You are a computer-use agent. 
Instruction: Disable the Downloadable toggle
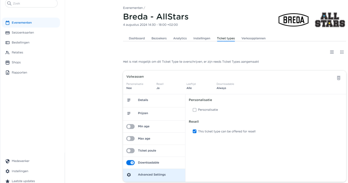130,163
